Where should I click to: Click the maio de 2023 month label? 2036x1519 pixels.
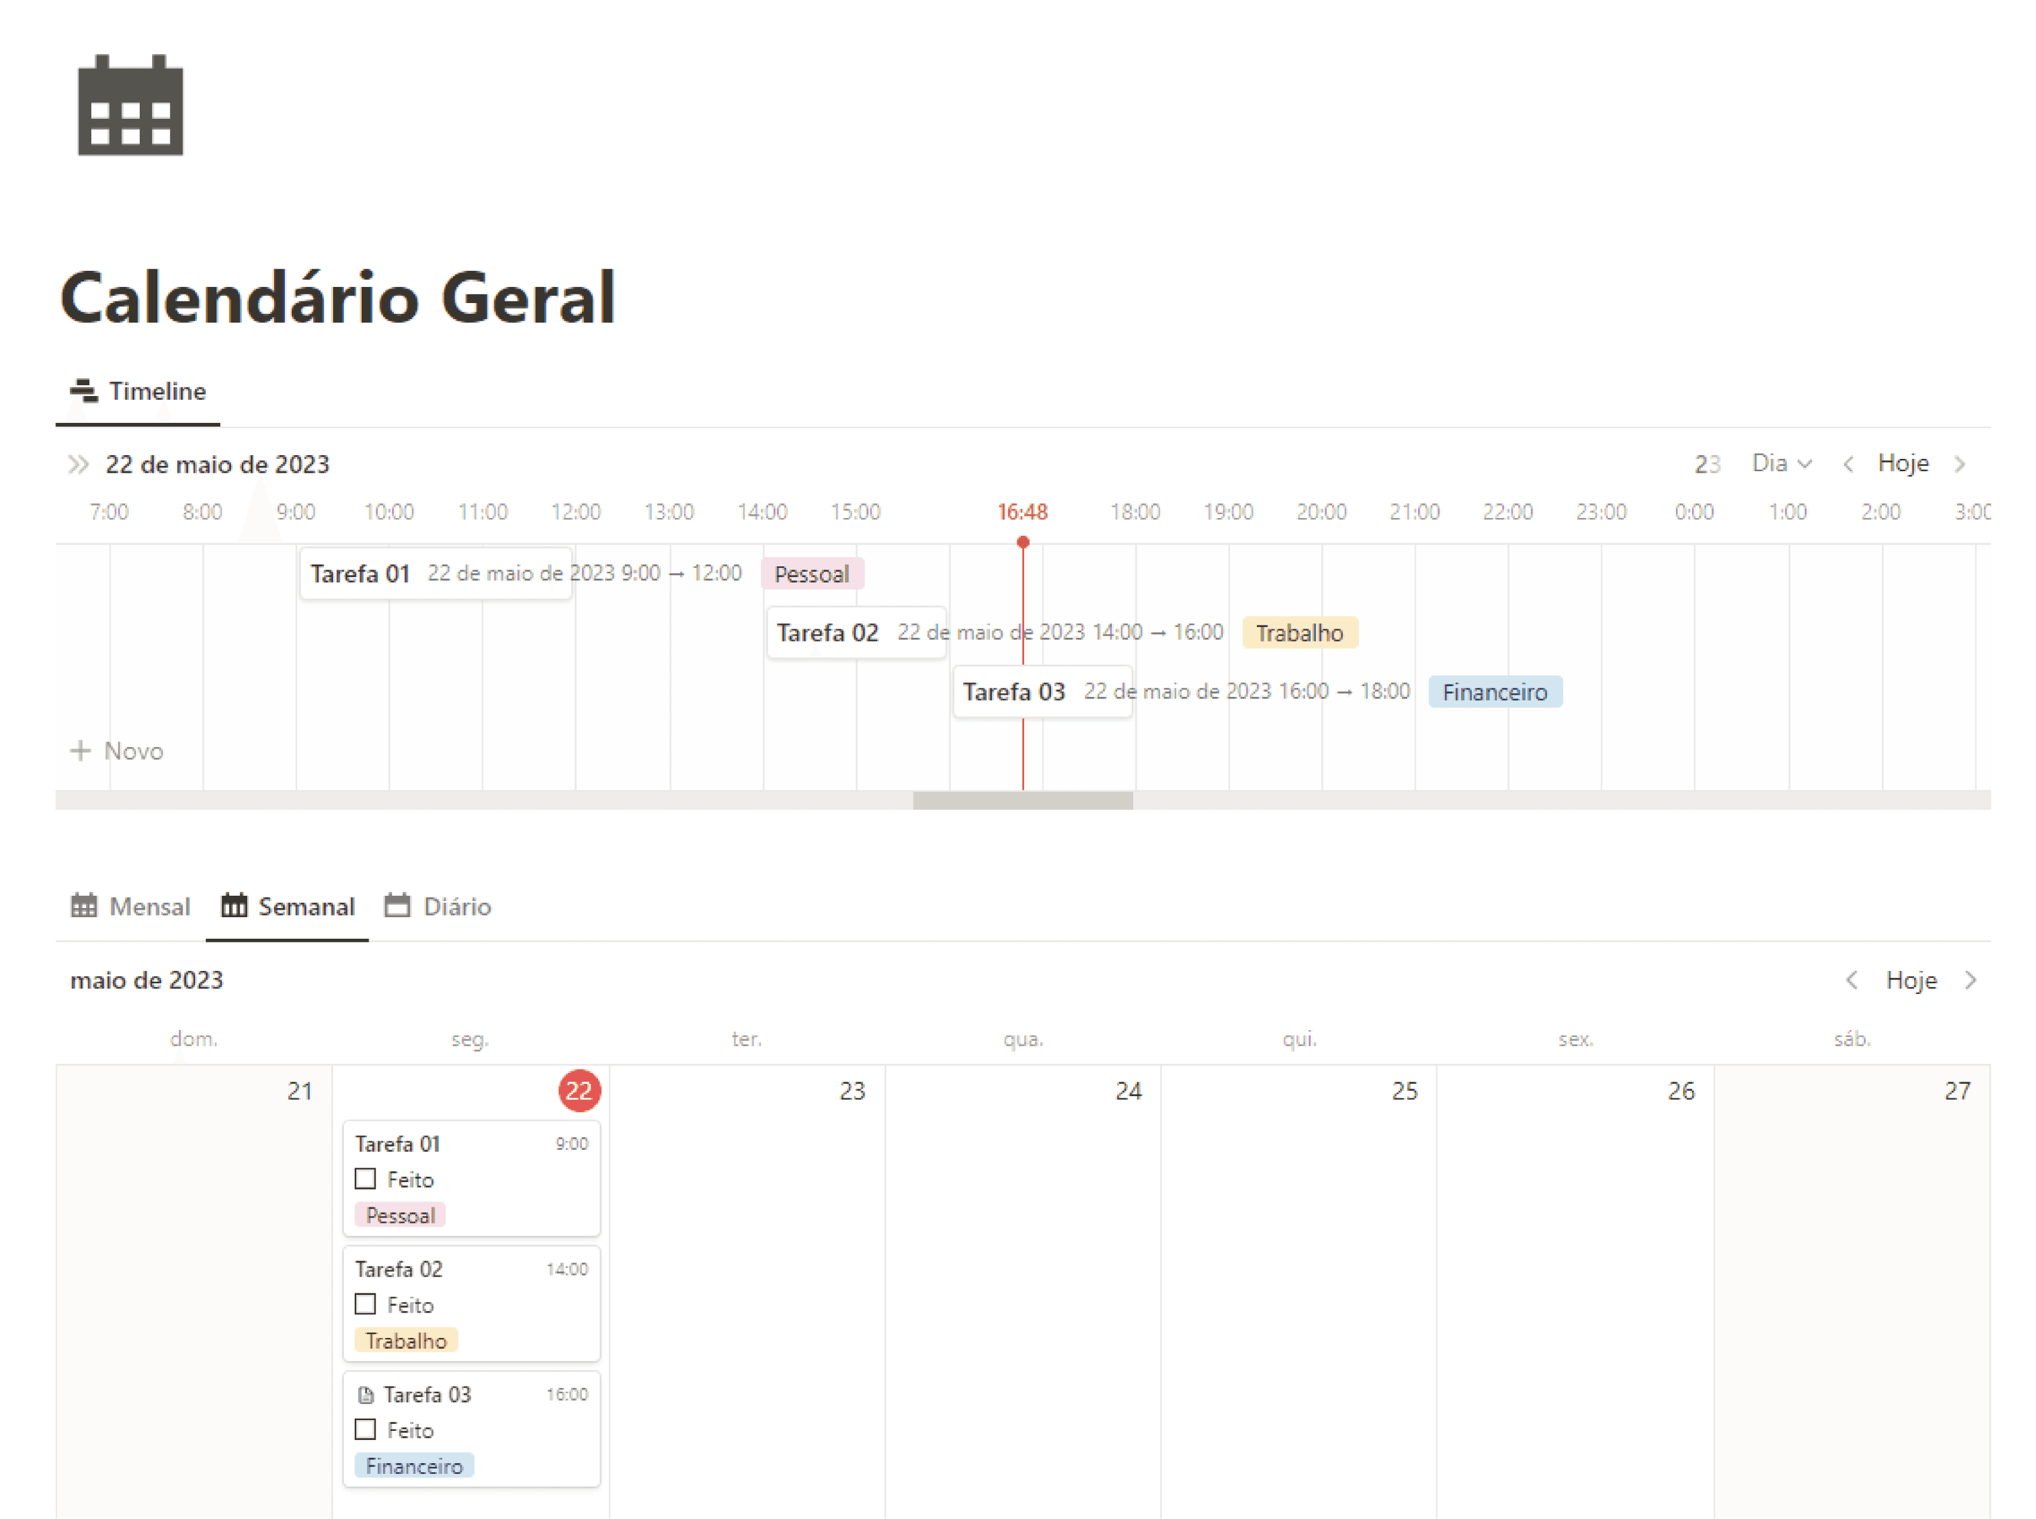(x=147, y=980)
